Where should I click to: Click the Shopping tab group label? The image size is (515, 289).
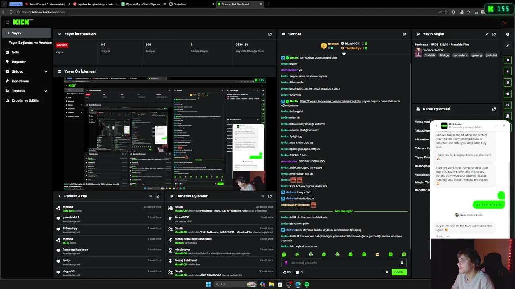click(x=15, y=4)
